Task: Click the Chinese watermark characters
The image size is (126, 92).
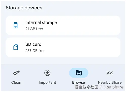Action: pos(86,87)
